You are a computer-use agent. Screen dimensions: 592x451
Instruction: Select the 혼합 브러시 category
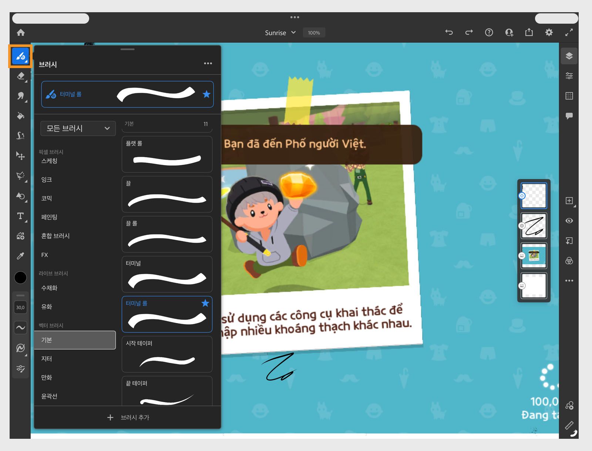pos(75,236)
